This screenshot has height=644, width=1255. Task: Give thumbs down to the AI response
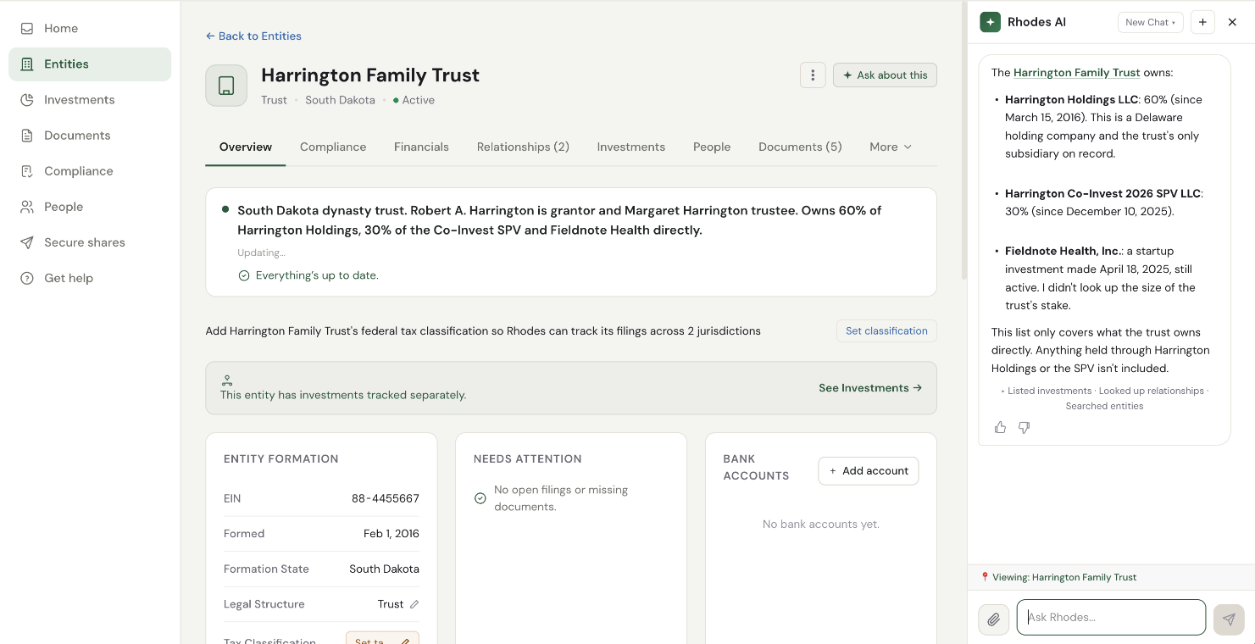[1024, 427]
